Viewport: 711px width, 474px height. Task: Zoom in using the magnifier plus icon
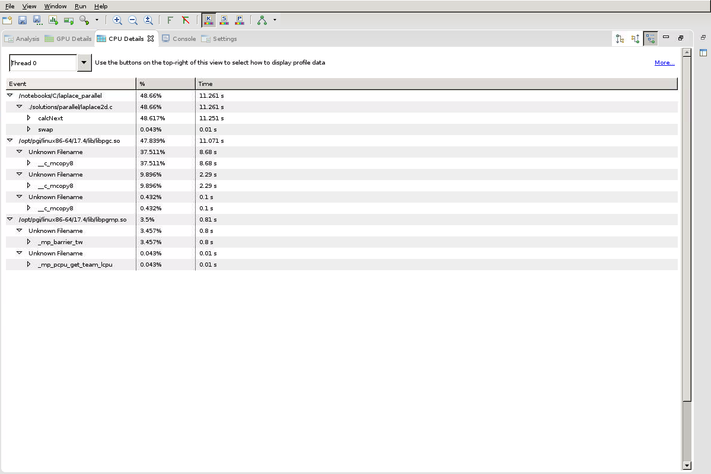pos(117,20)
